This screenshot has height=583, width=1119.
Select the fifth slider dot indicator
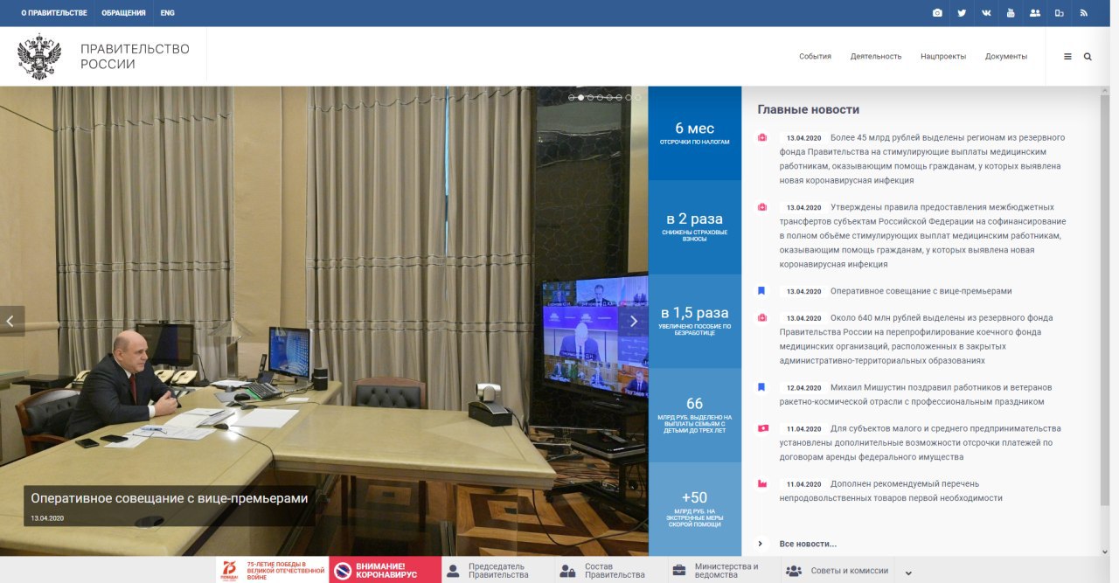point(609,98)
